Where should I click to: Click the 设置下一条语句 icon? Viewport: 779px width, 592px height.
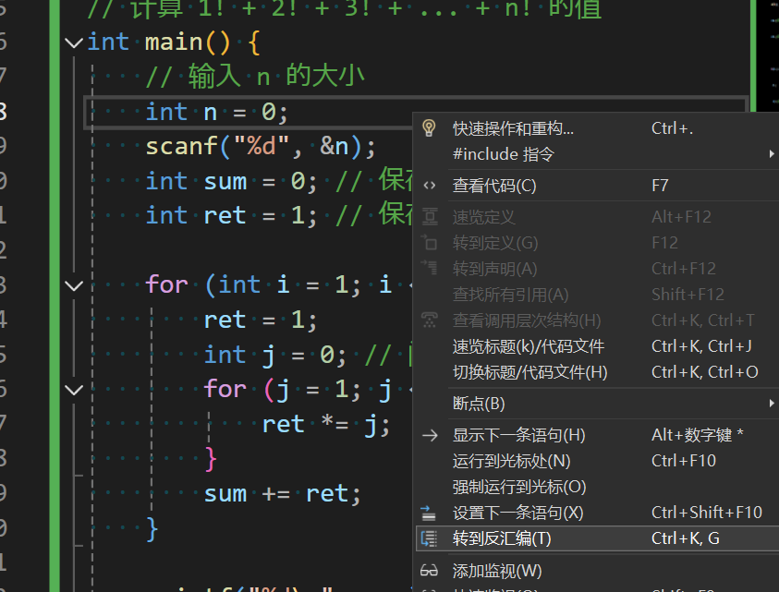pyautogui.click(x=429, y=513)
